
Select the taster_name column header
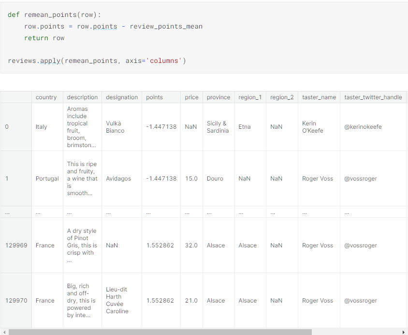pyautogui.click(x=319, y=97)
